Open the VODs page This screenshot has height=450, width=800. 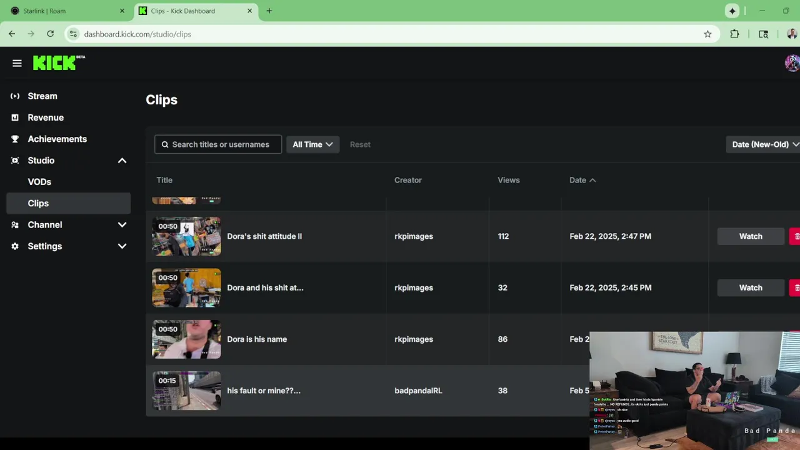(x=39, y=182)
